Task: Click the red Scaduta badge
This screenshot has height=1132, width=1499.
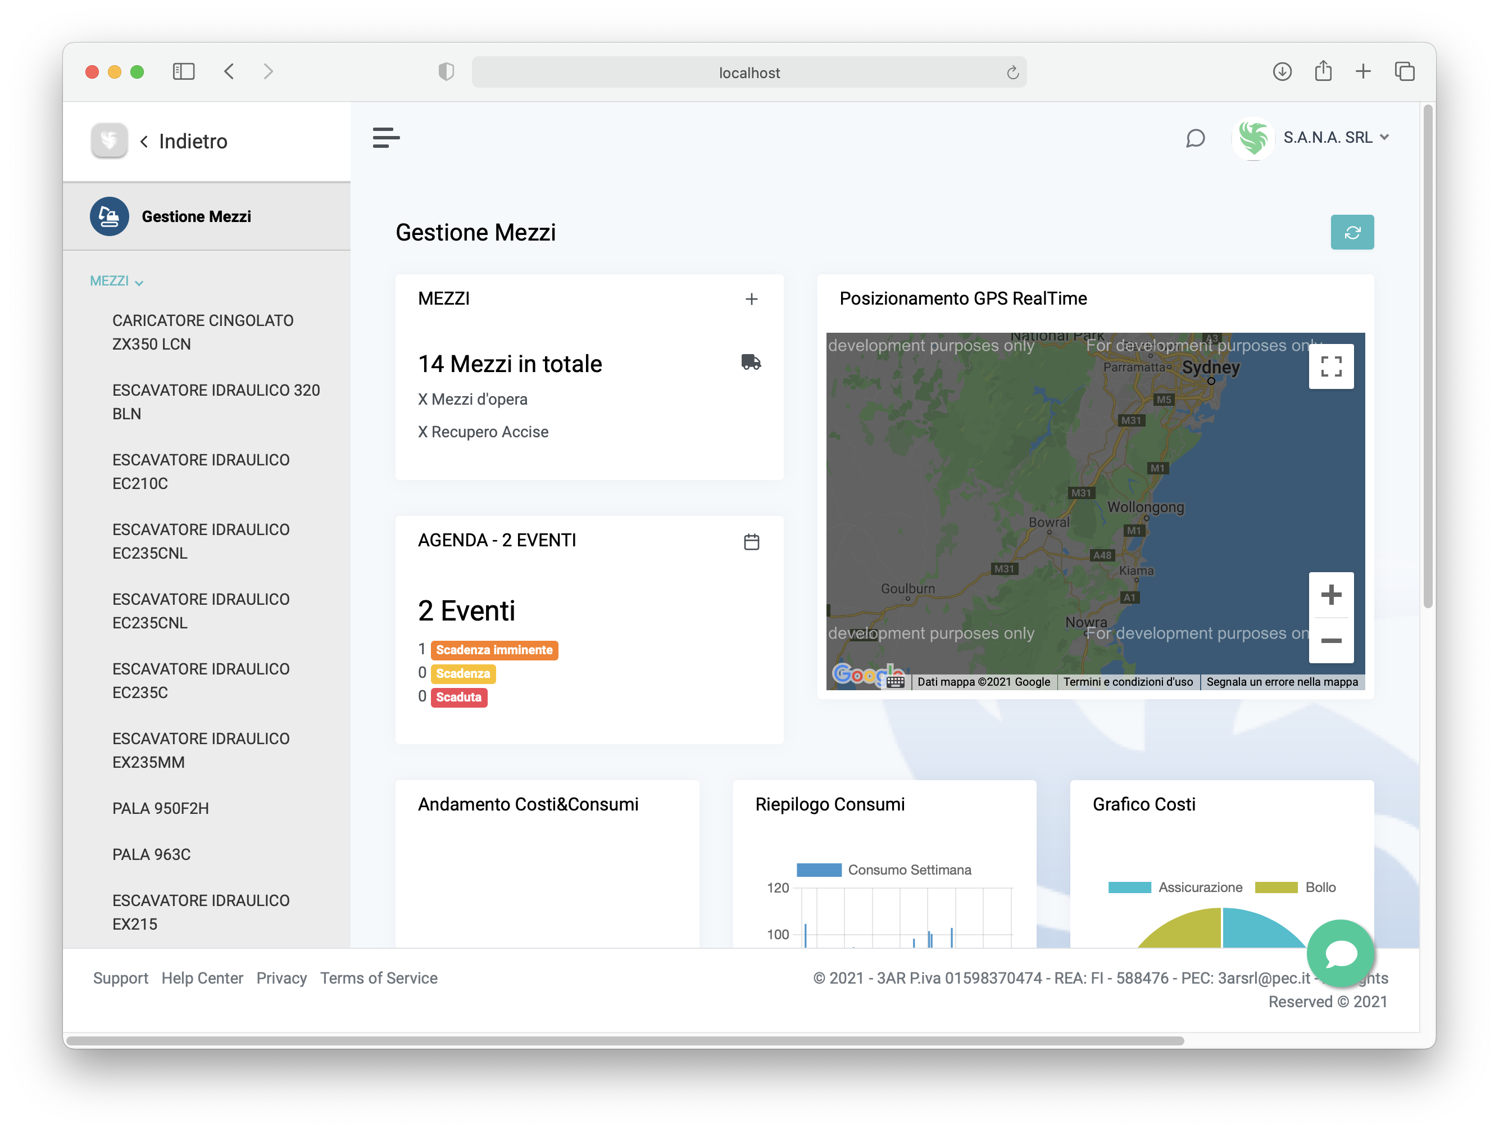Action: pyautogui.click(x=459, y=697)
